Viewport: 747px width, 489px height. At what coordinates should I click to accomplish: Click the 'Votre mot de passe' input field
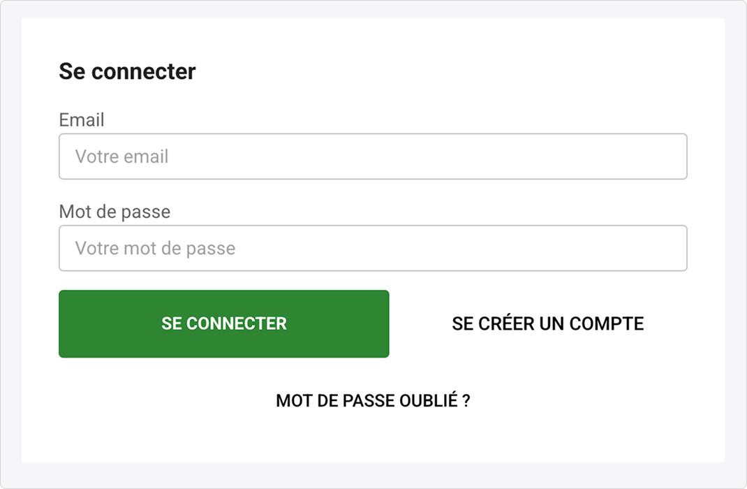[x=373, y=248]
